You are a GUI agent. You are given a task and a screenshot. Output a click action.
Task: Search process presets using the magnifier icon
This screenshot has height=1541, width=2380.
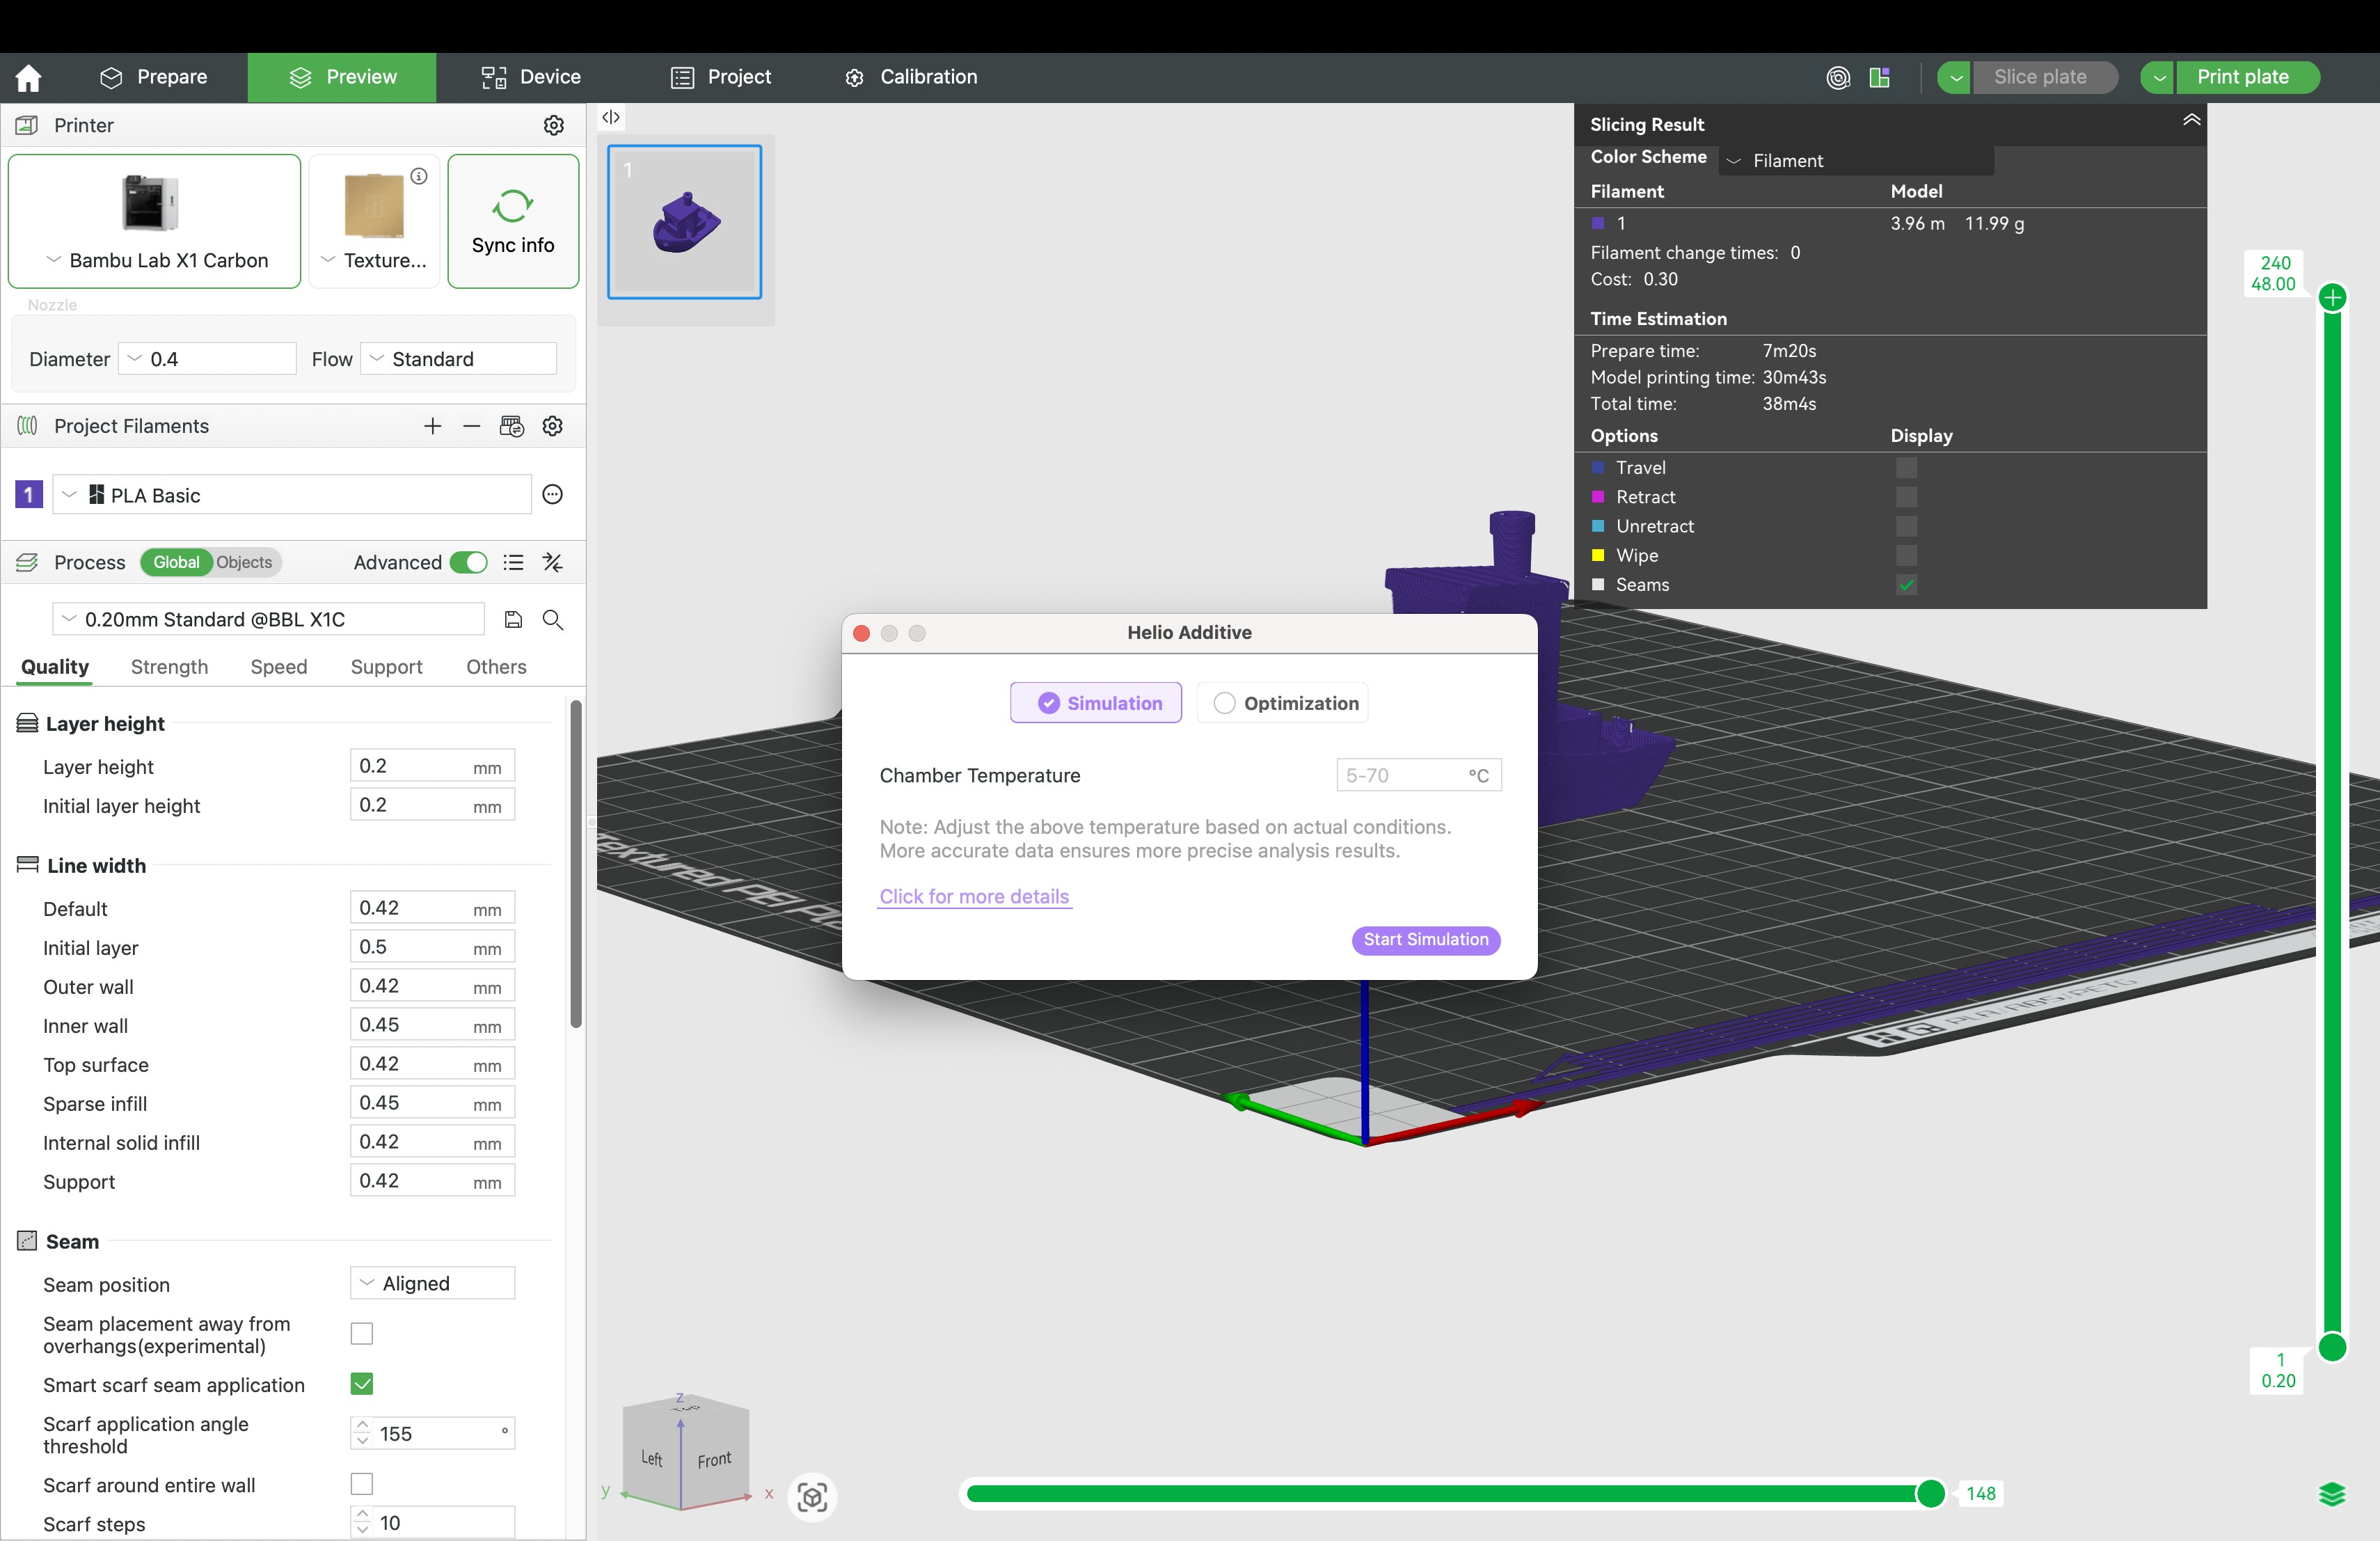tap(552, 620)
